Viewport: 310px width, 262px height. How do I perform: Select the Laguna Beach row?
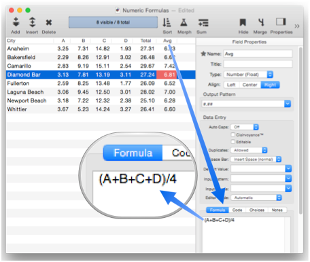click(101, 92)
